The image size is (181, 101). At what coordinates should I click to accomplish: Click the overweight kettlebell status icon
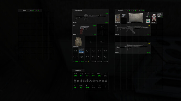pyautogui.click(x=75, y=81)
